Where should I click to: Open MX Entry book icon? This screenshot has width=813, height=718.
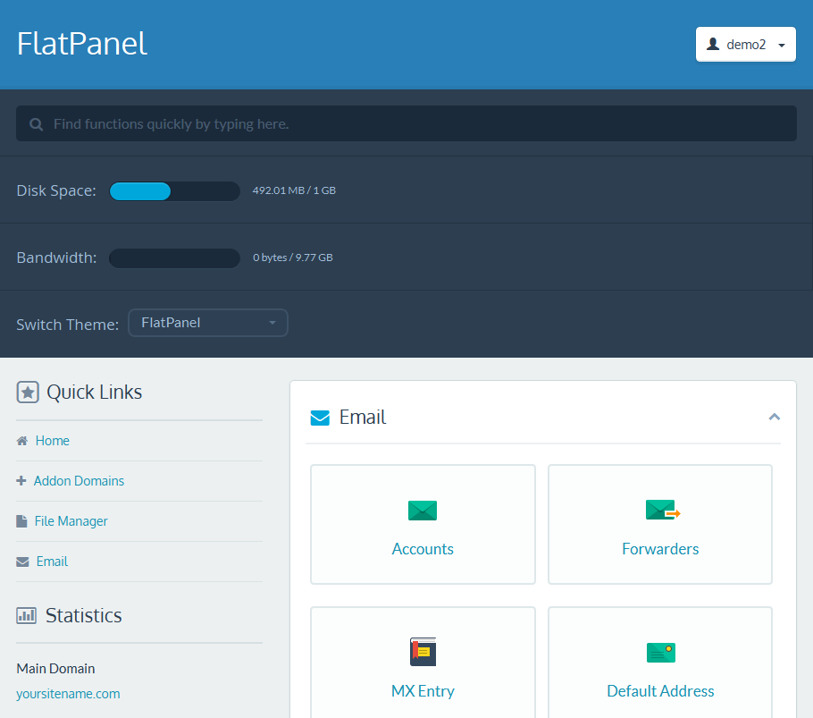(423, 652)
